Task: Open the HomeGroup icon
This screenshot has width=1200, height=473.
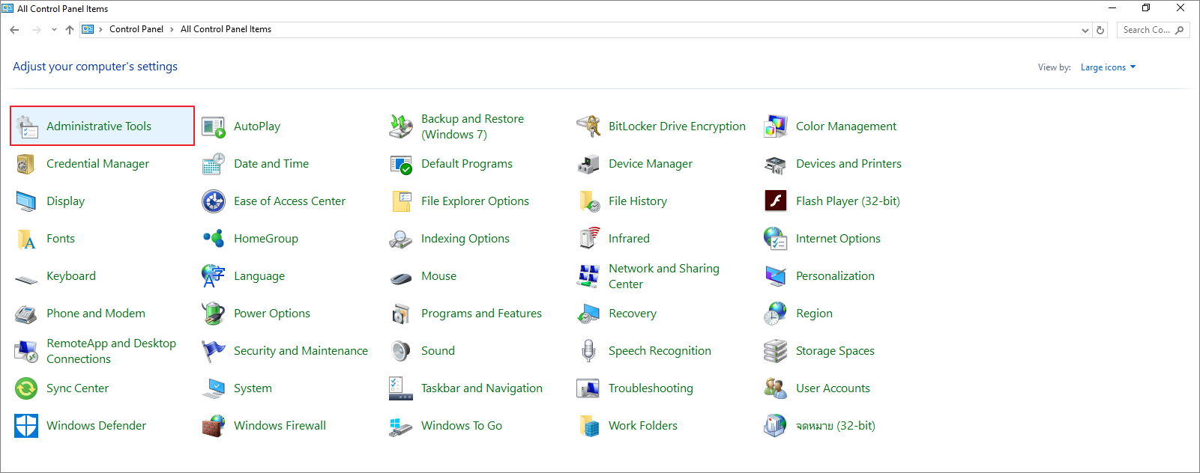Action: [x=214, y=239]
